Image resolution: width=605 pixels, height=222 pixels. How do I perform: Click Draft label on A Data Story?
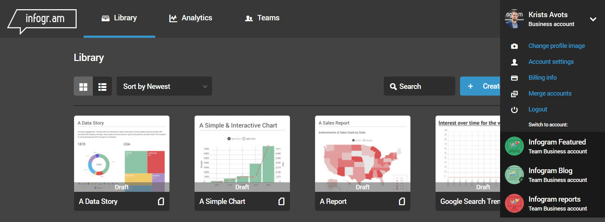pos(121,187)
